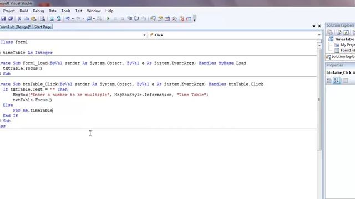Uncomment the selected lines icon
The height and width of the screenshot is (199, 355).
pyautogui.click(x=59, y=19)
